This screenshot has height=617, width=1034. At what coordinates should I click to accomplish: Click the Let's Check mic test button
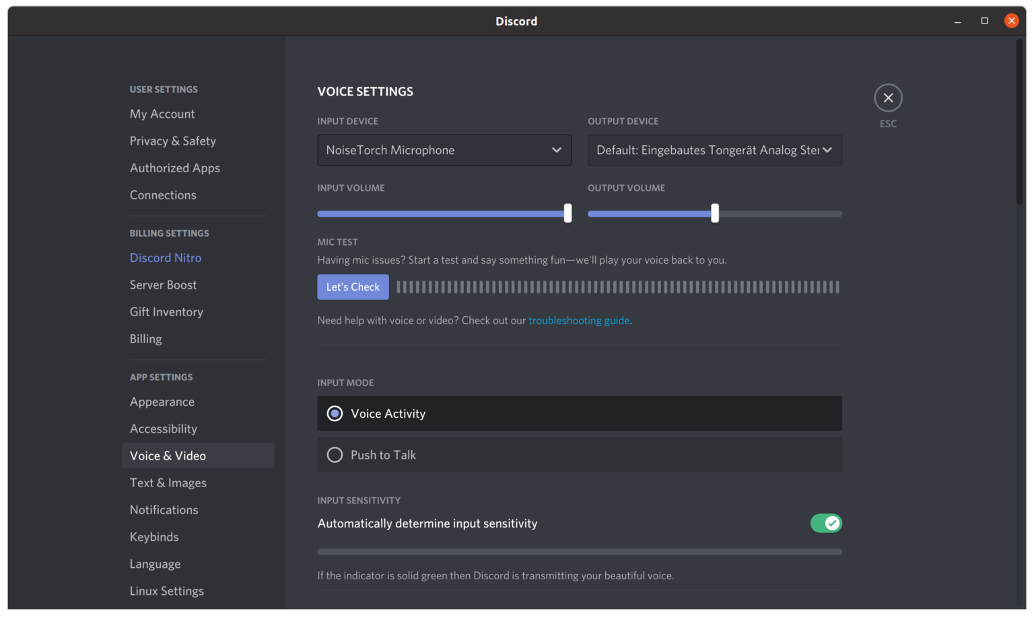pos(353,287)
